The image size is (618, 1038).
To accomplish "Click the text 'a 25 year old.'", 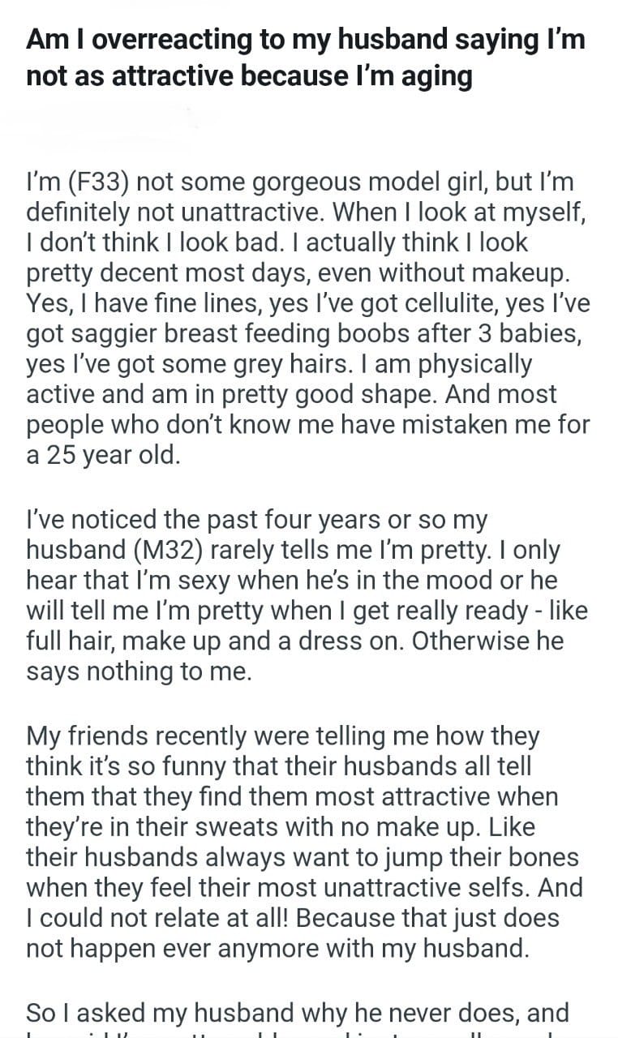I will (101, 455).
